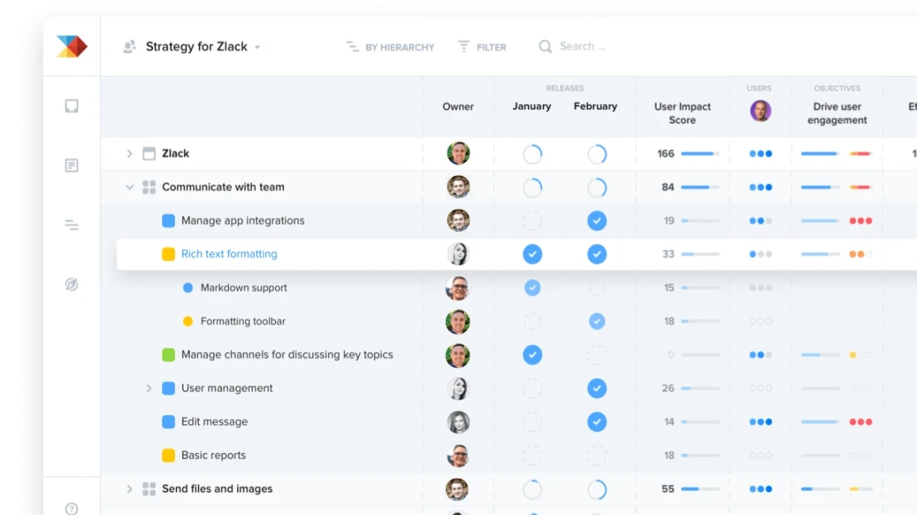
Task: Open the By Hierarchy sort menu
Action: tap(390, 47)
